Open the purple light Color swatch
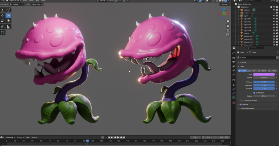279x146 pixels. click(264, 74)
